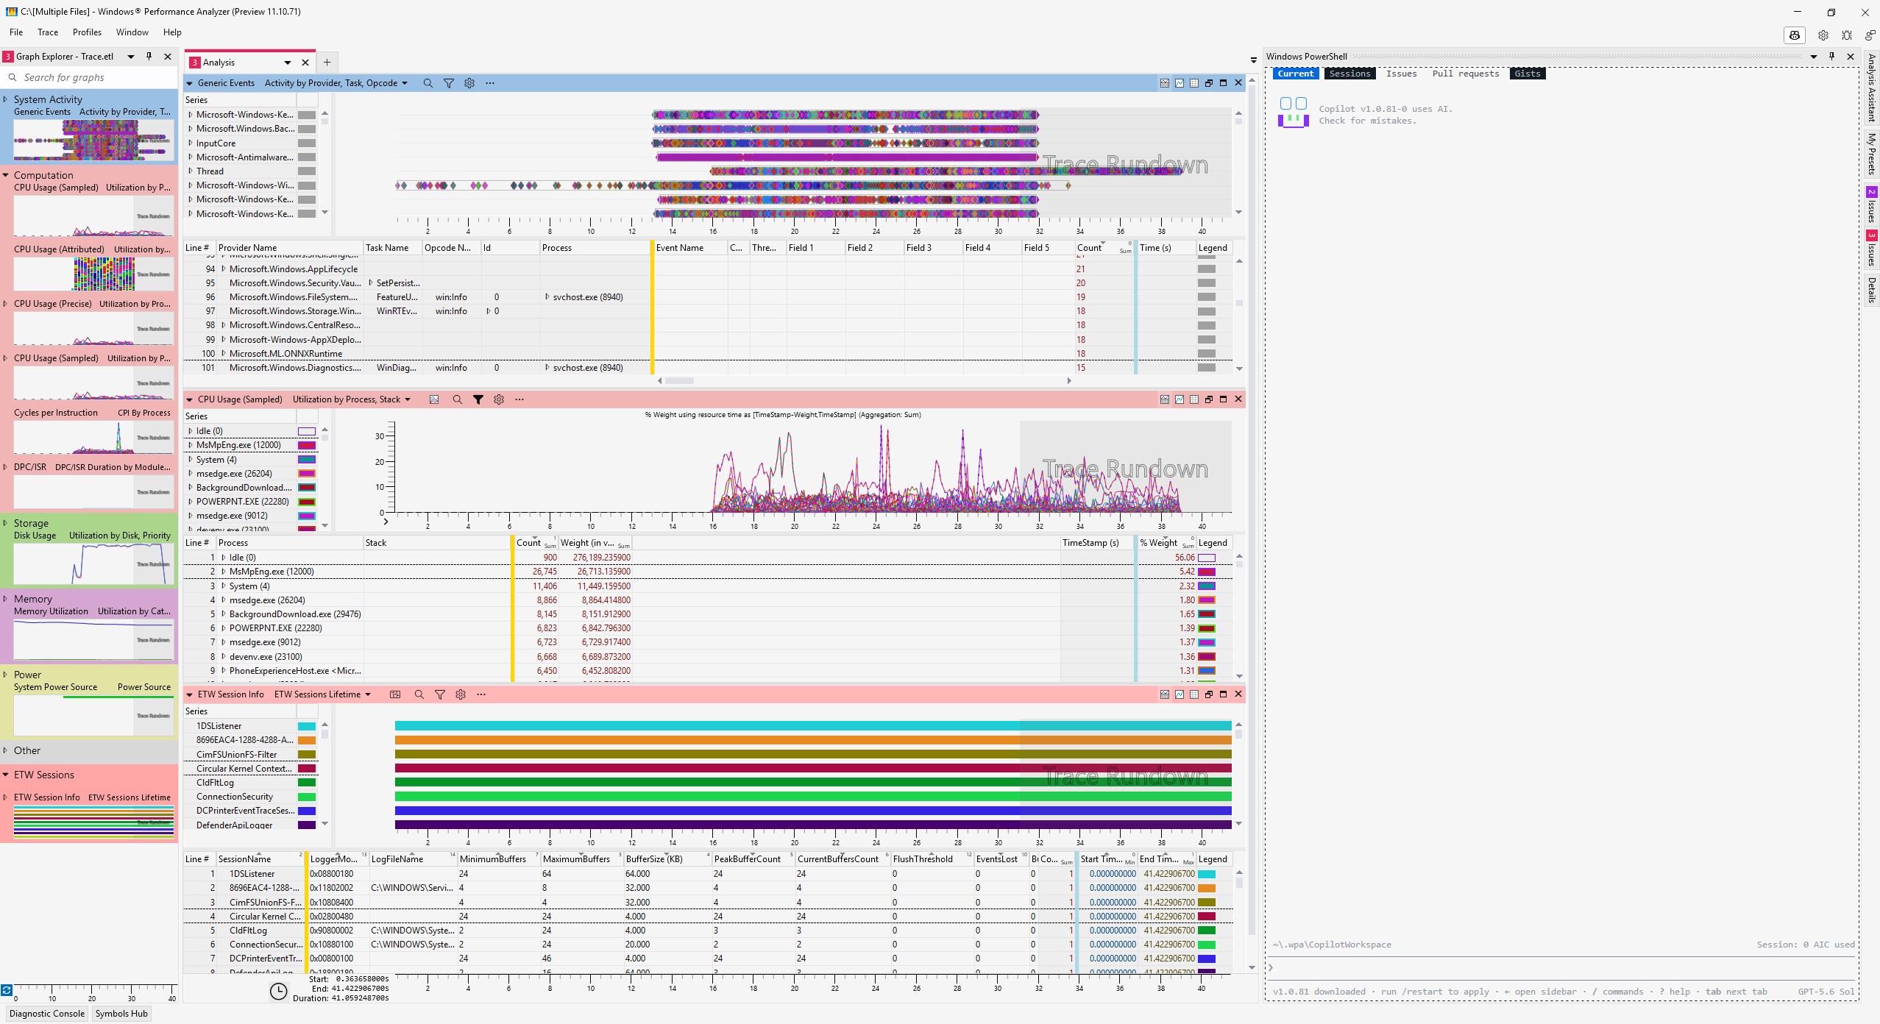This screenshot has height=1024, width=1880.
Task: Open the Activity by Provider, Task, Opcode preset dropdown
Action: click(405, 83)
